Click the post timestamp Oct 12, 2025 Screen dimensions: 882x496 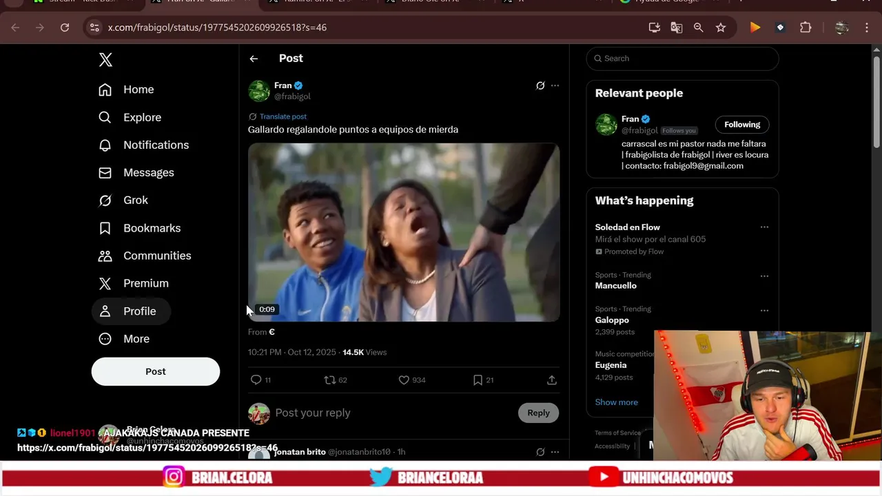pyautogui.click(x=292, y=352)
